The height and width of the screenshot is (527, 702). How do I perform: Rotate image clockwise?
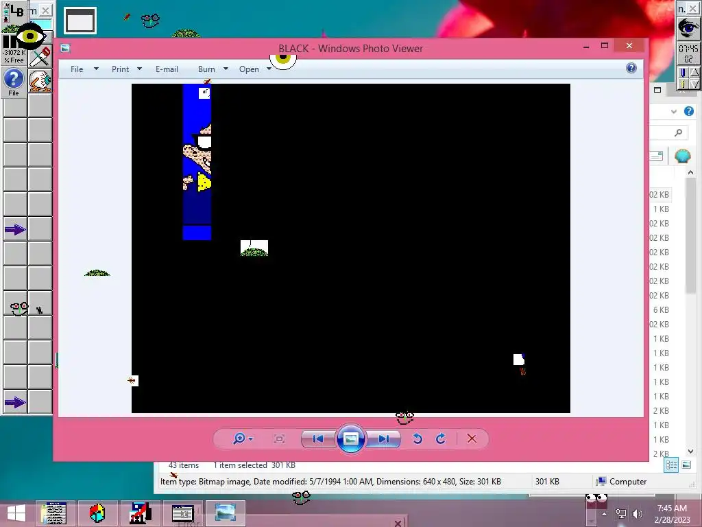pos(441,438)
